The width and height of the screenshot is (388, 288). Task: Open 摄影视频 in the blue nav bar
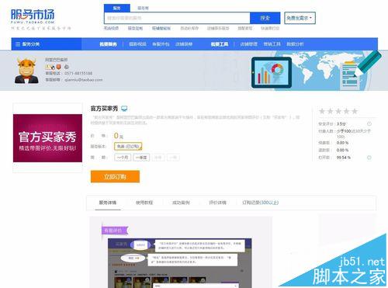[x=137, y=44]
